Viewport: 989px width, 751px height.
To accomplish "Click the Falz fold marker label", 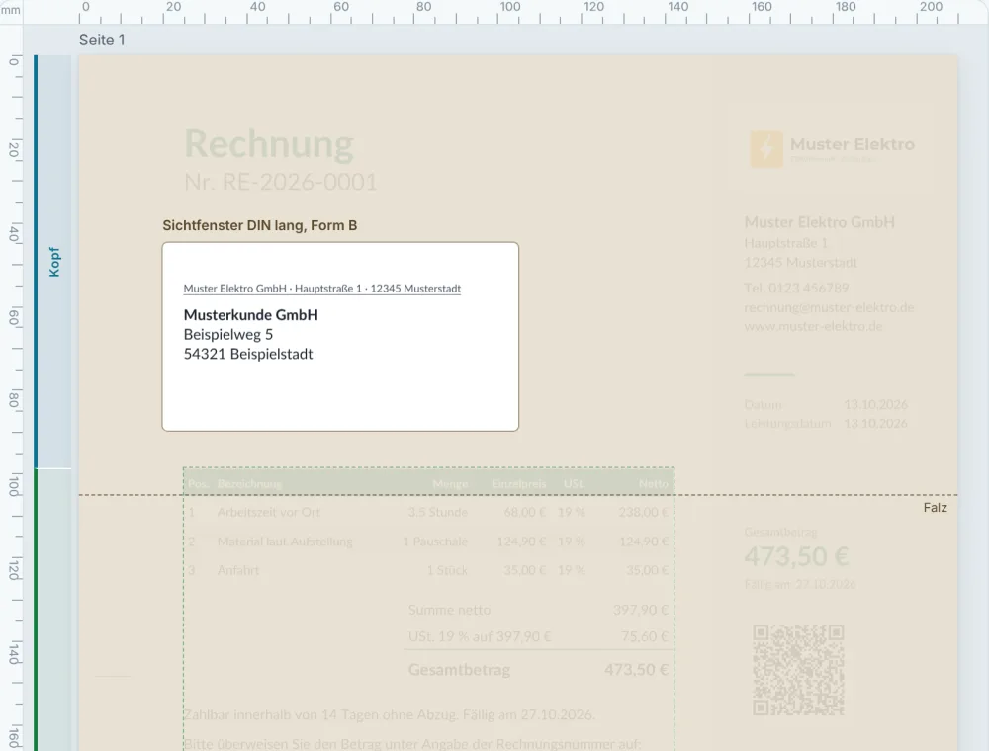I will pyautogui.click(x=935, y=508).
